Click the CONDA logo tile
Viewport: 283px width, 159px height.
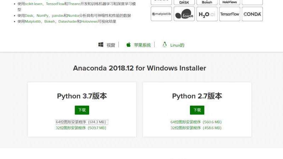252,14
